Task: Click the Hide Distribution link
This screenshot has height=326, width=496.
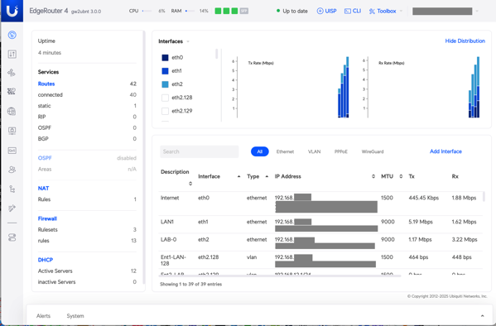Action: point(465,41)
